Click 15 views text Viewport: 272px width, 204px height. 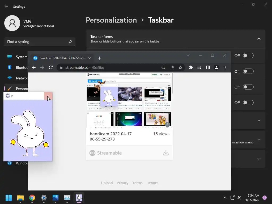(161, 134)
